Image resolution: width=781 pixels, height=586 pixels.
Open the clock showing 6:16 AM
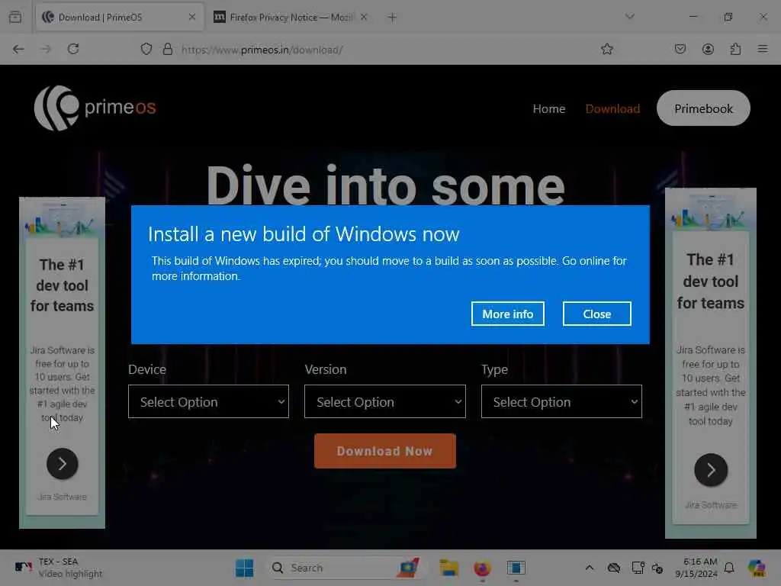pyautogui.click(x=696, y=568)
